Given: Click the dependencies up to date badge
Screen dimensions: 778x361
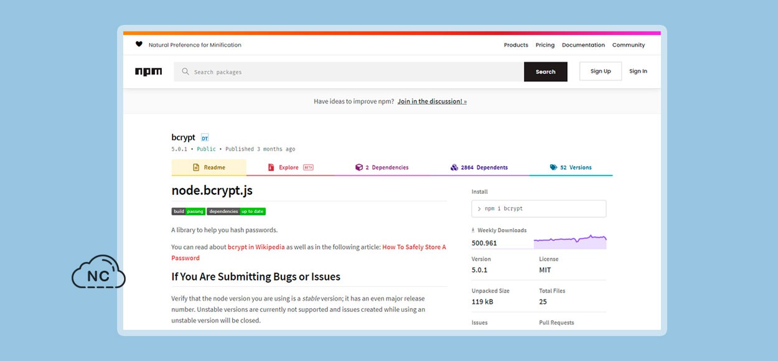Looking at the screenshot, I should point(237,212).
